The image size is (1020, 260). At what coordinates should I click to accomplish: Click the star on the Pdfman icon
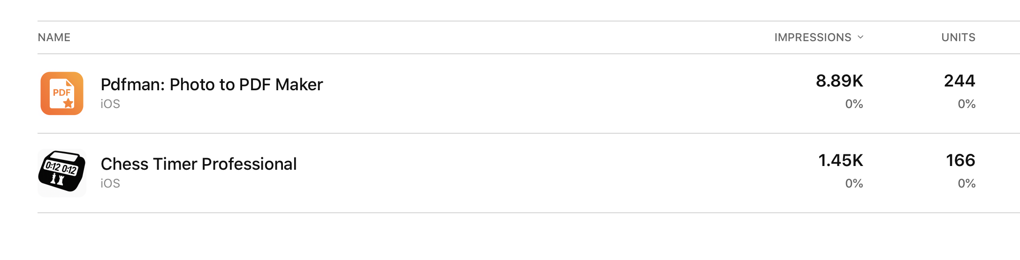pyautogui.click(x=69, y=103)
